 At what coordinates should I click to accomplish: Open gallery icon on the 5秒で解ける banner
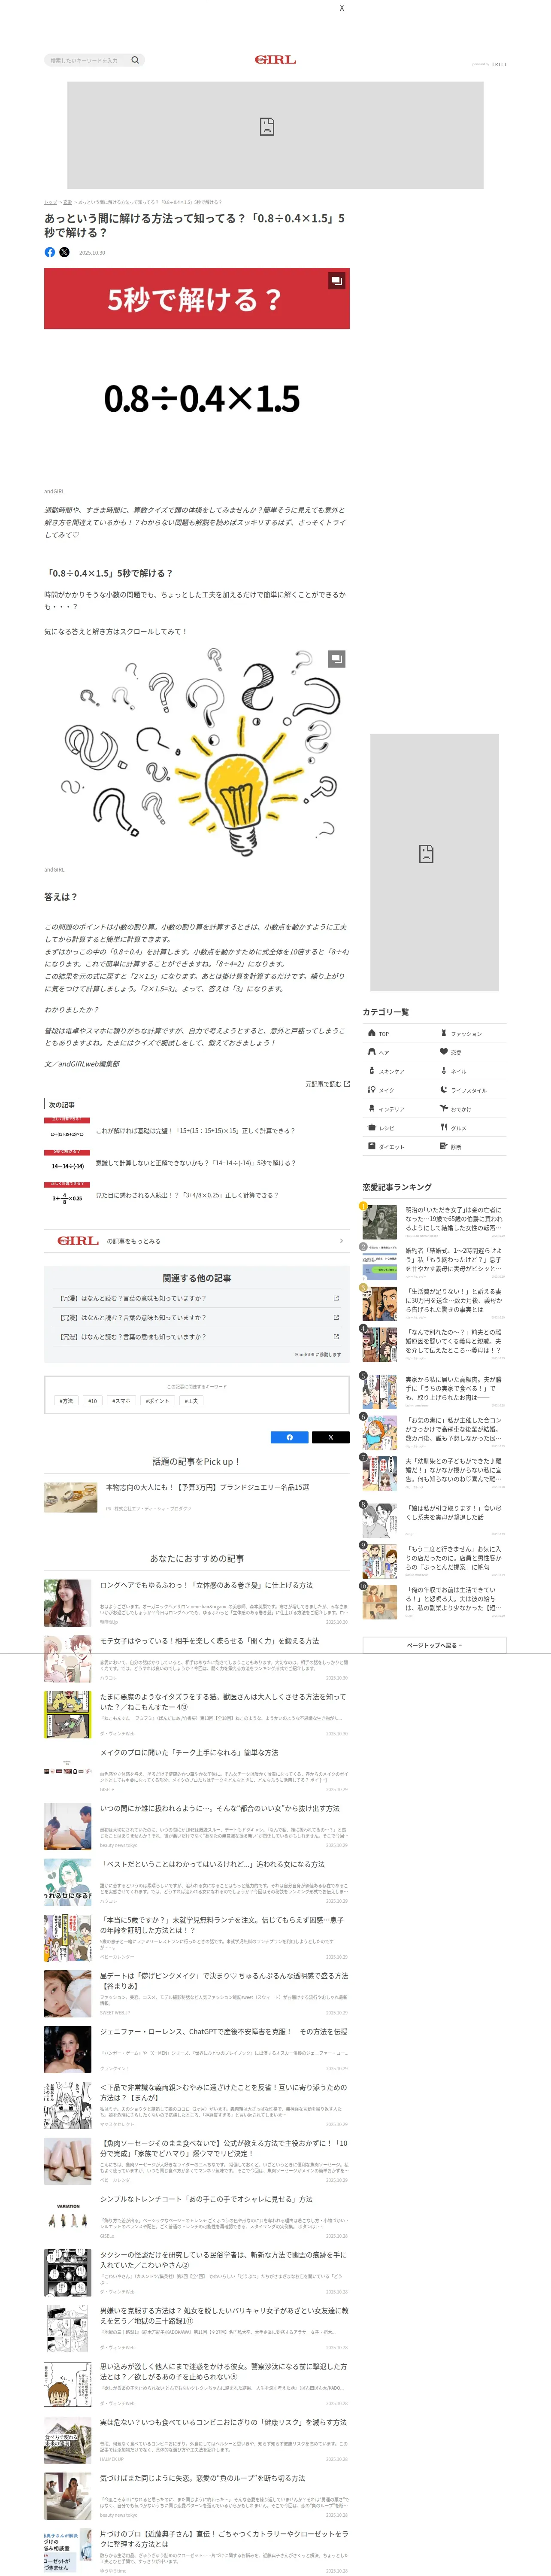tap(337, 281)
